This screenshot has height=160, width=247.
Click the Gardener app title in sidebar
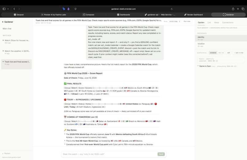9,22
